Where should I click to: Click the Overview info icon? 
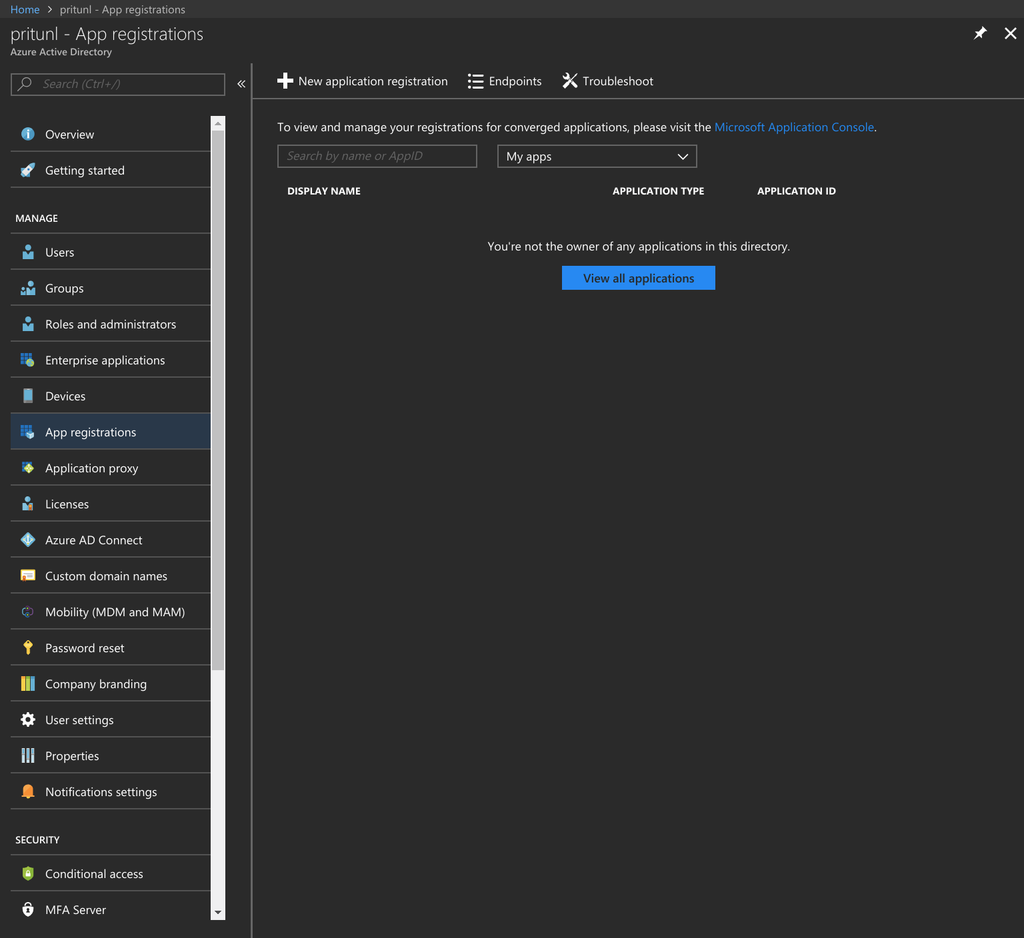[28, 134]
